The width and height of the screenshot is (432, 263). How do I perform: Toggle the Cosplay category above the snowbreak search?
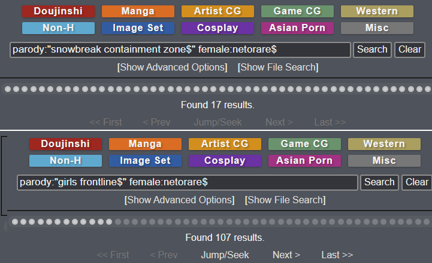point(217,28)
